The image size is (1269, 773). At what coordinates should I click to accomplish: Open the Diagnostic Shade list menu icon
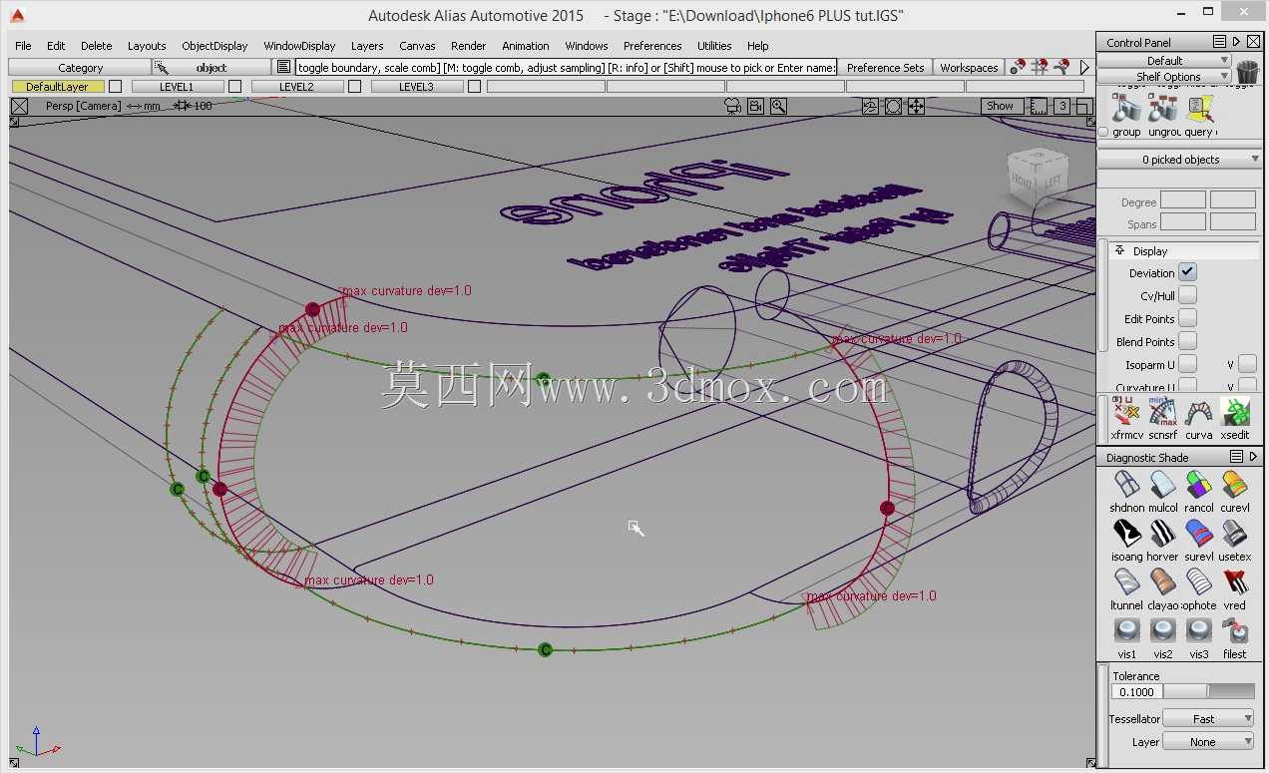(x=1236, y=457)
